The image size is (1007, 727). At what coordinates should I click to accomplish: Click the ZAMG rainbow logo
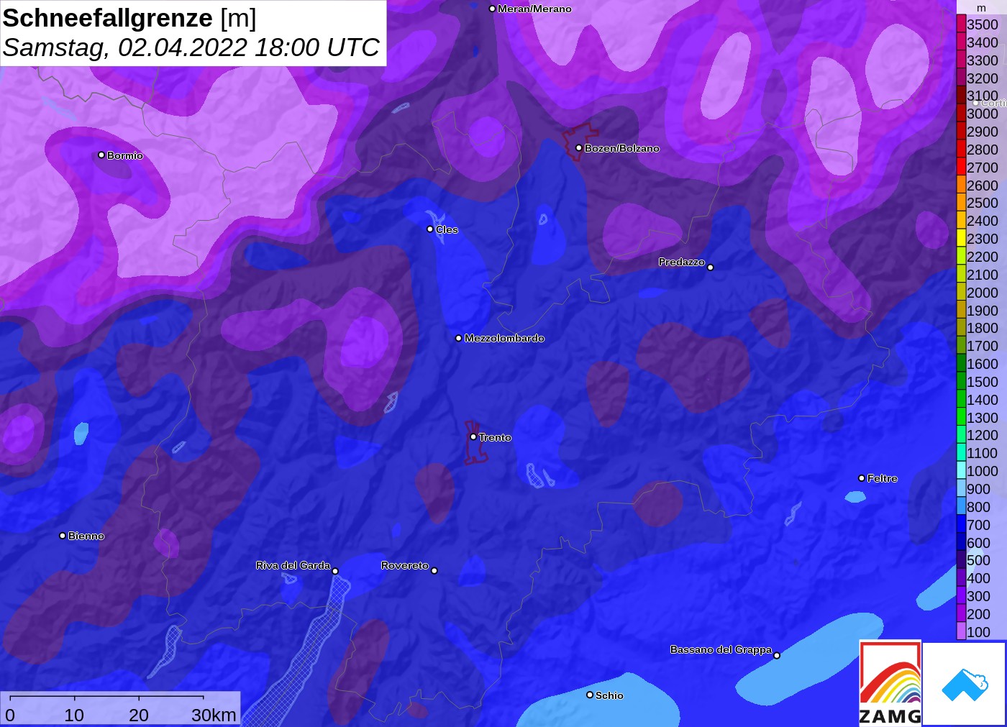[x=890, y=682]
